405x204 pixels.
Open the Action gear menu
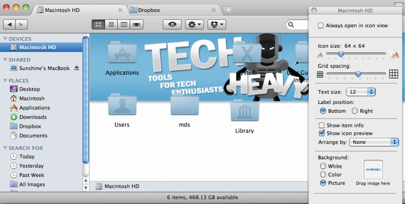point(194,24)
